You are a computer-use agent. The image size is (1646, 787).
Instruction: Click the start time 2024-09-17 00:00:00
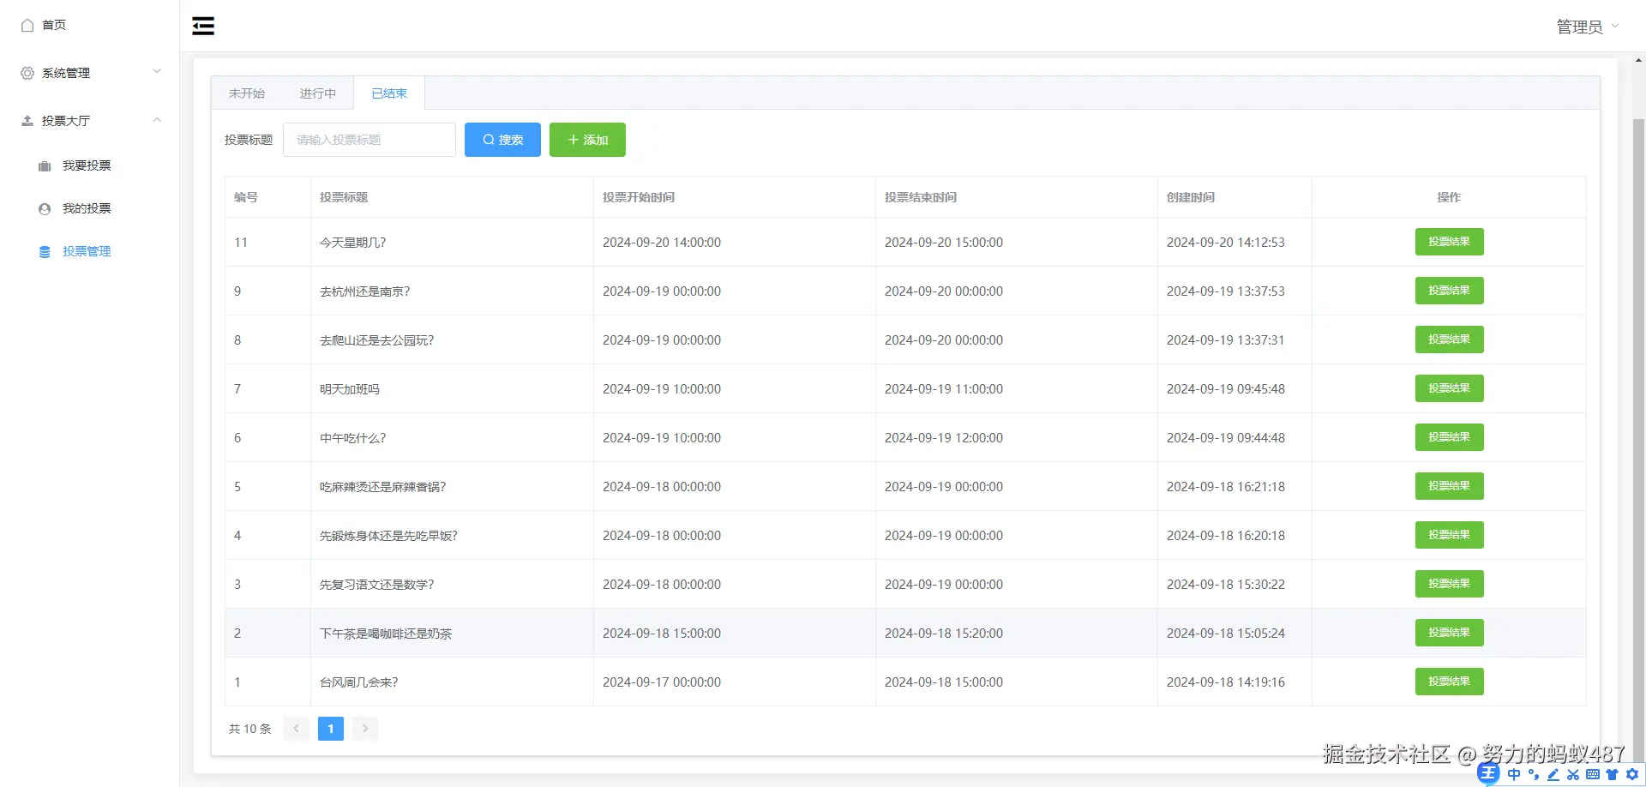[x=662, y=682]
